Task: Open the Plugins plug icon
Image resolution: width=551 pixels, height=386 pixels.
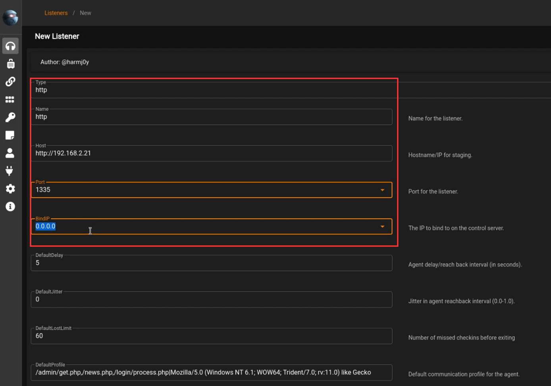Action: pyautogui.click(x=10, y=171)
